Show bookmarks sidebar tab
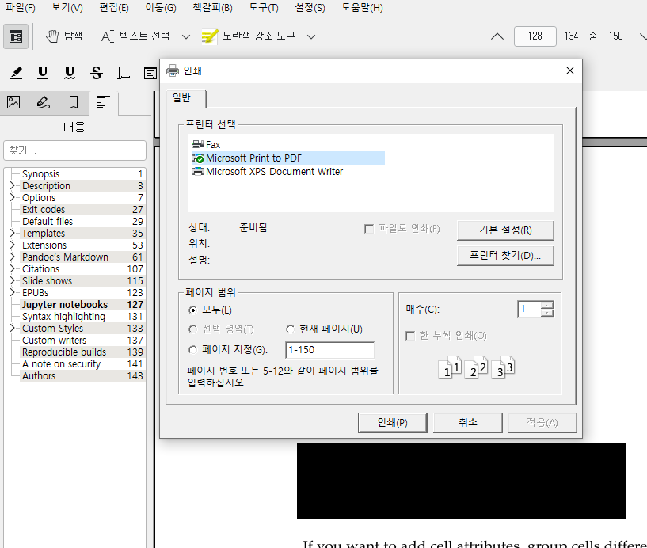647x548 pixels. point(74,102)
